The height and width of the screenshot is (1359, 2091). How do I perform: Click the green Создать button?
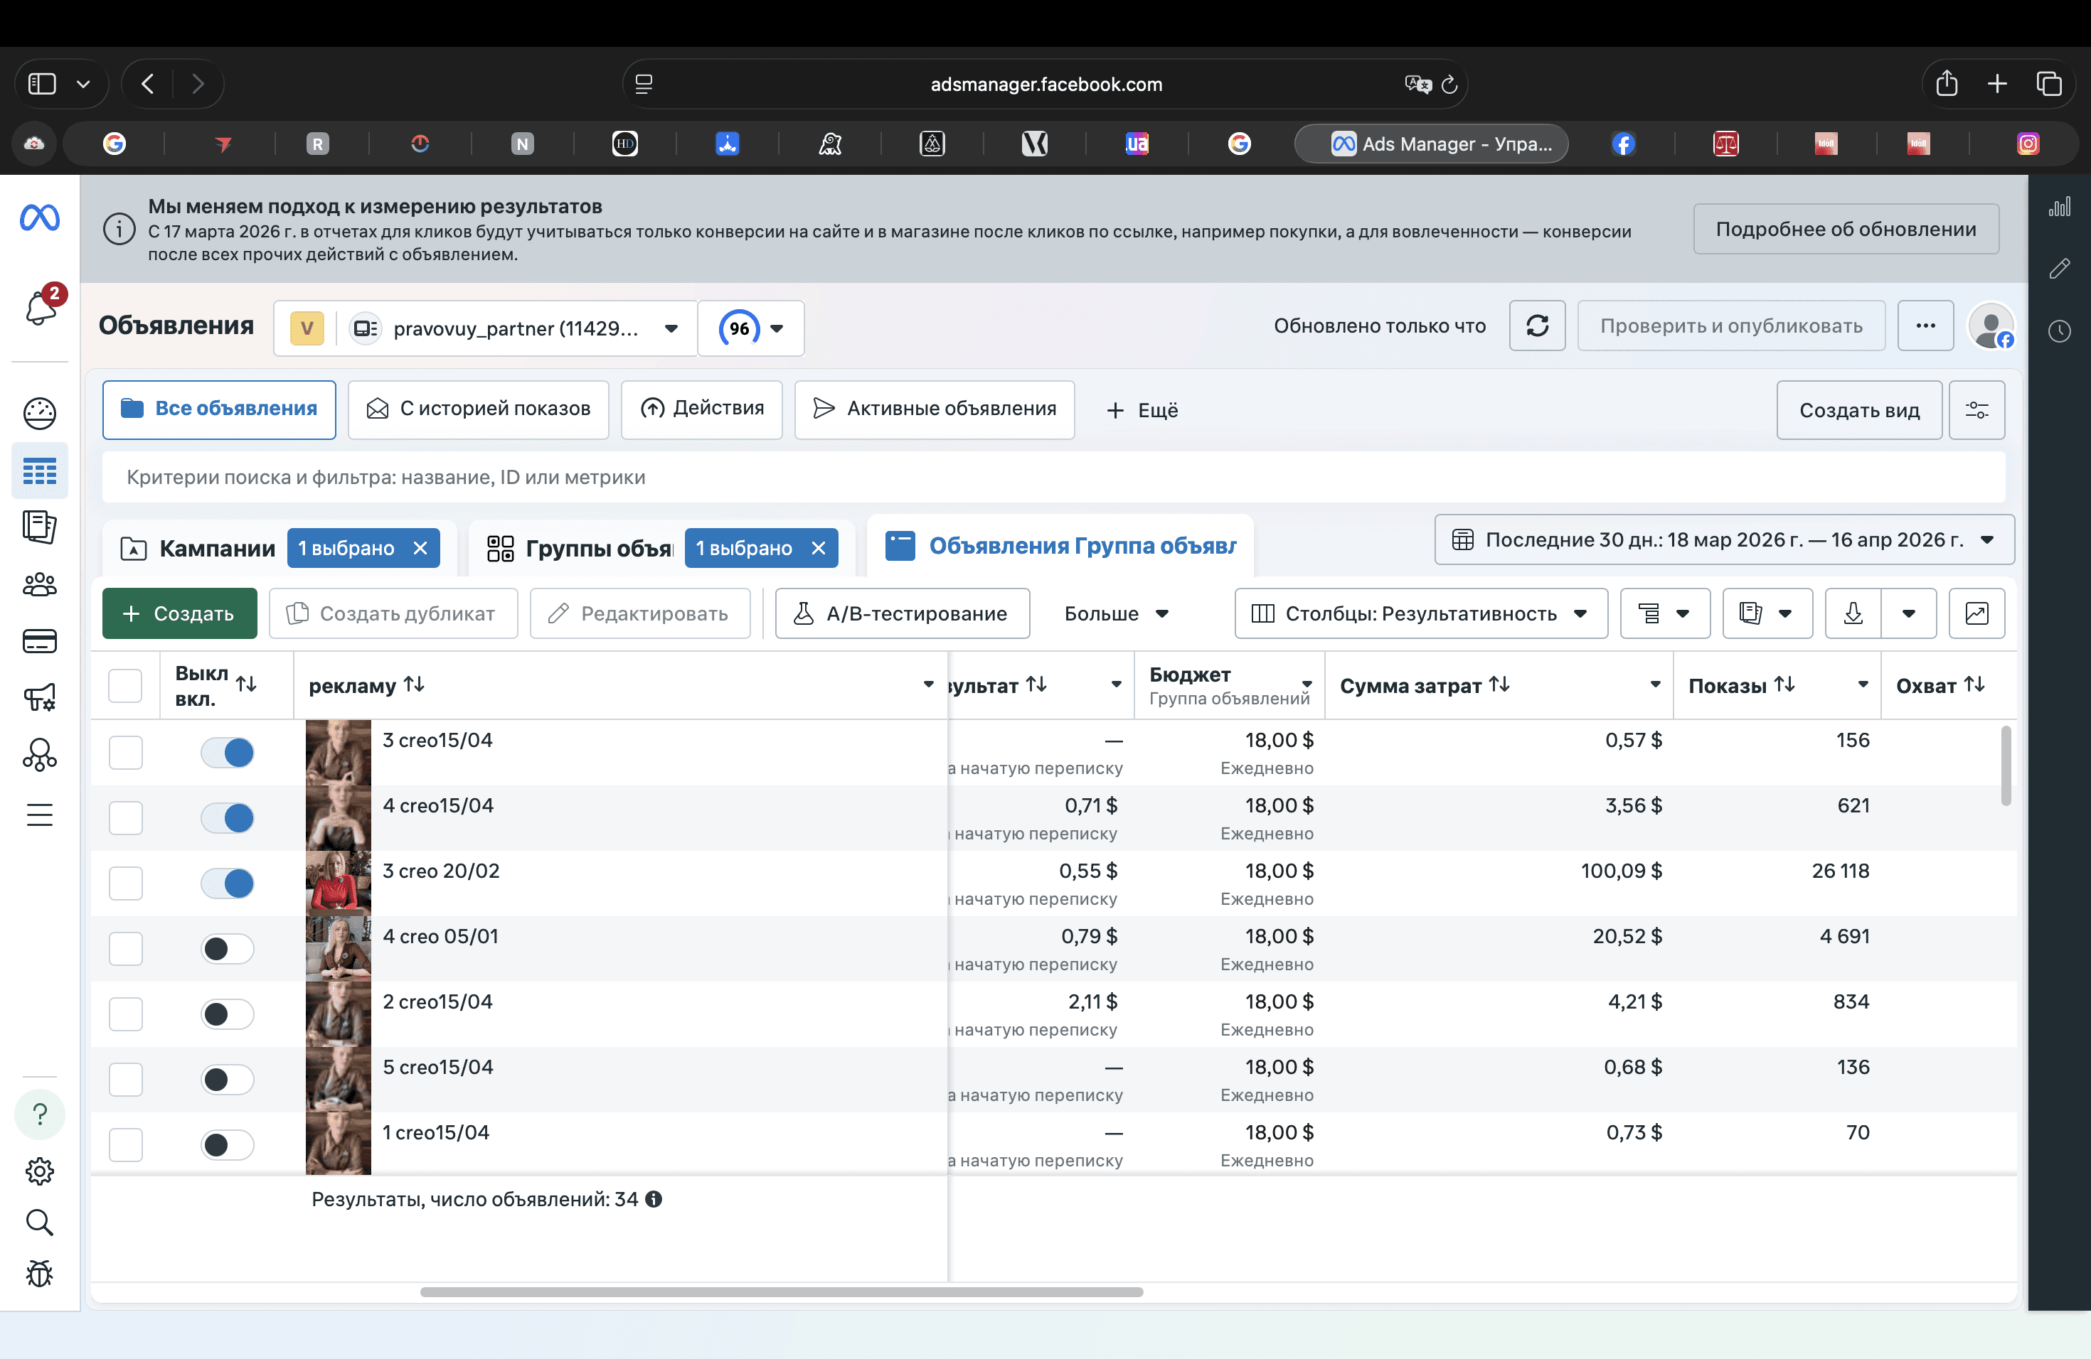(179, 613)
